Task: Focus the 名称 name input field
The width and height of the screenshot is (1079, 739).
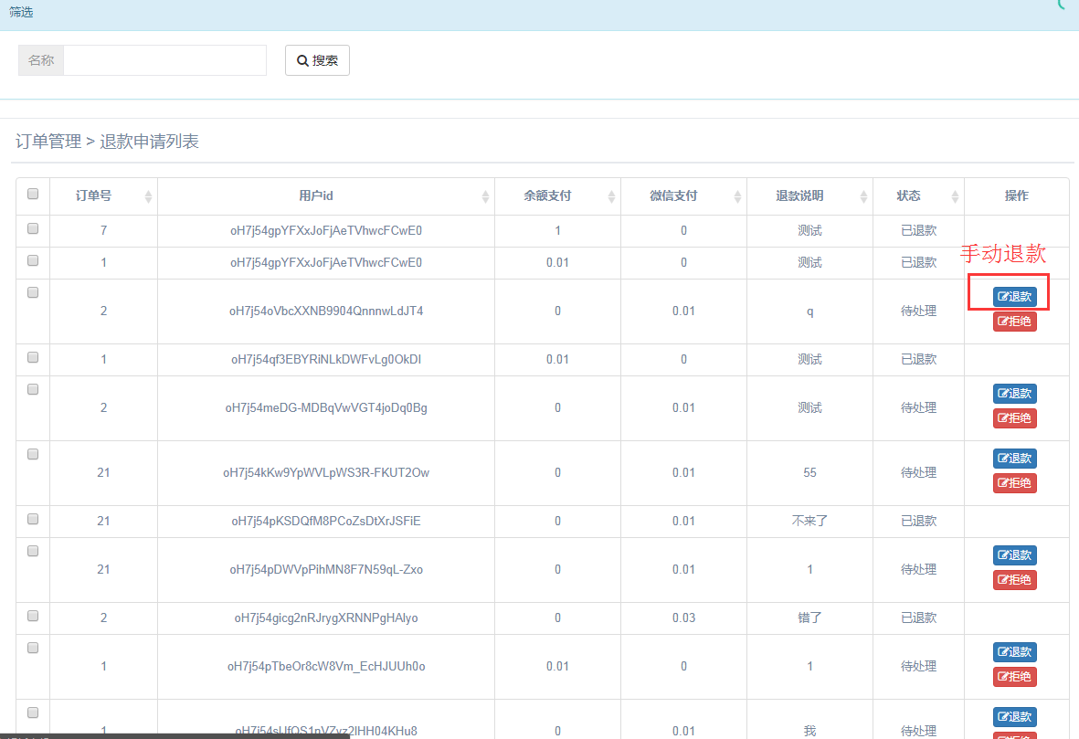Action: click(x=164, y=60)
